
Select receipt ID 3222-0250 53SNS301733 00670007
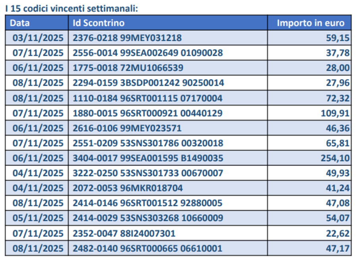(x=148, y=173)
